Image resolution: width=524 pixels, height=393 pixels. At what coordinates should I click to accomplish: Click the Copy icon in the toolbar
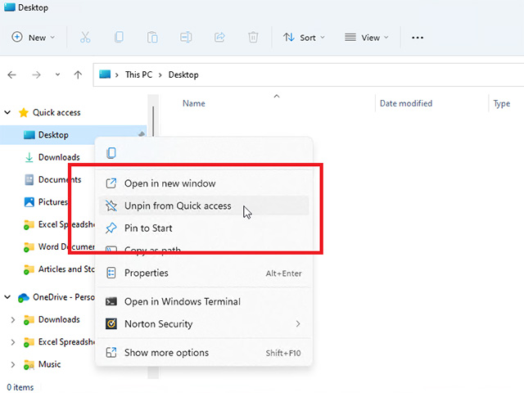pos(119,37)
